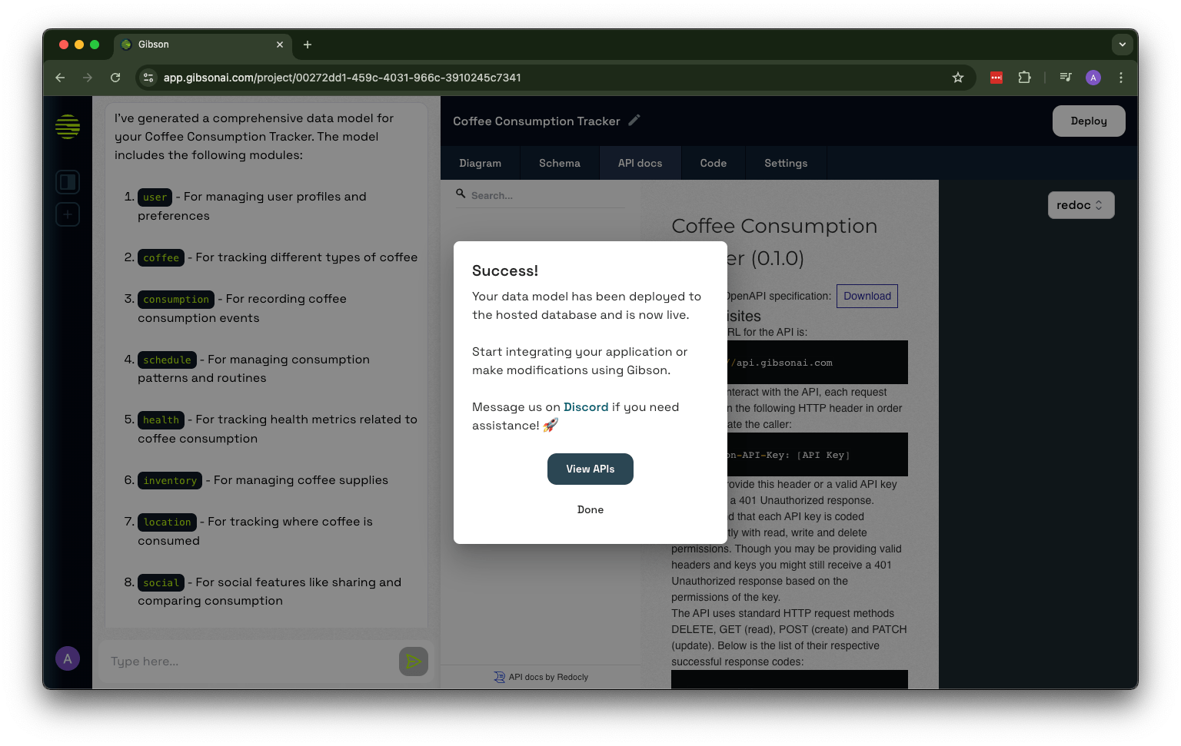Screen dimensions: 1181x746
Task: Open the browser extensions puzzle icon
Action: (x=1024, y=78)
